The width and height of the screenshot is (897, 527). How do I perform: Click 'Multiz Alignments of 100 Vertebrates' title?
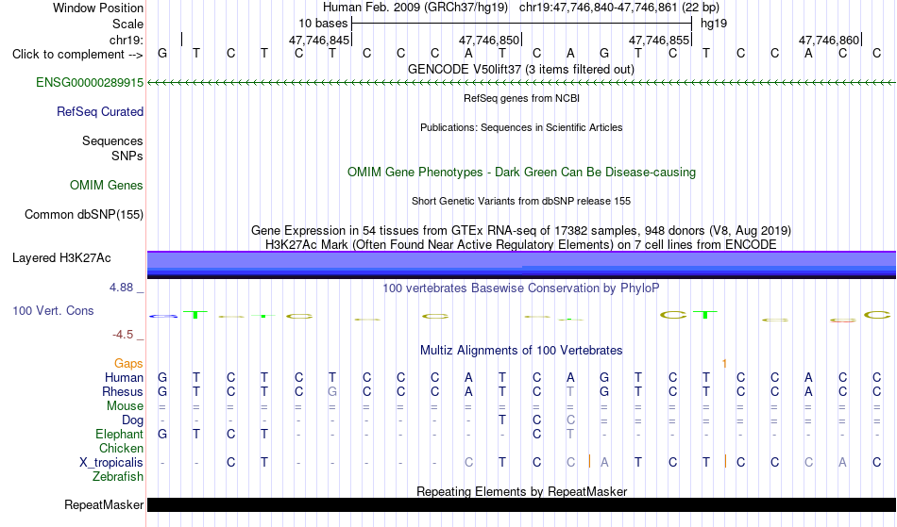(521, 351)
